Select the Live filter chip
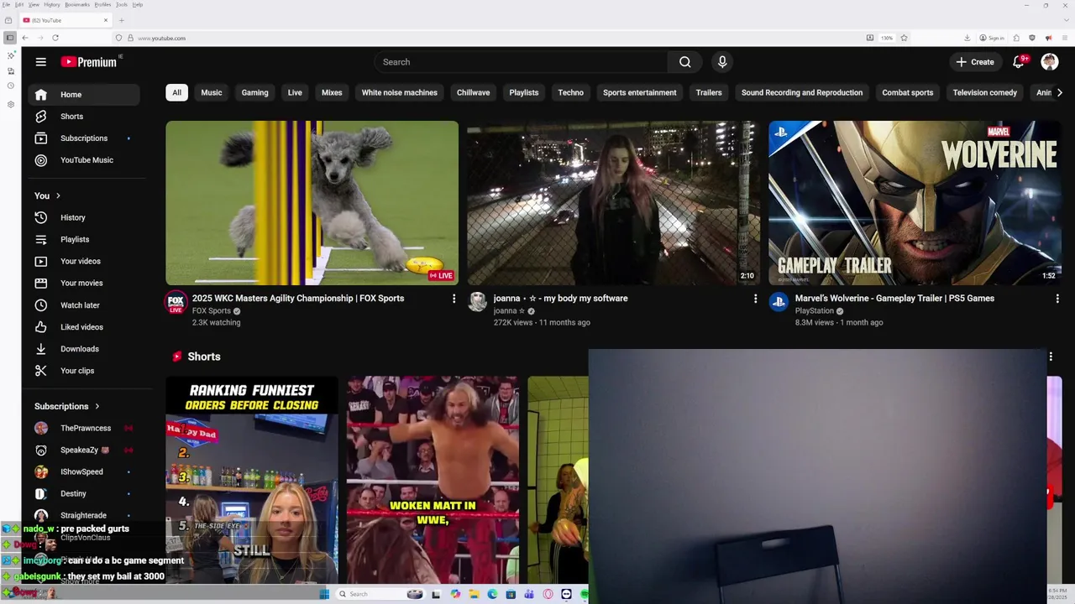 pos(295,92)
